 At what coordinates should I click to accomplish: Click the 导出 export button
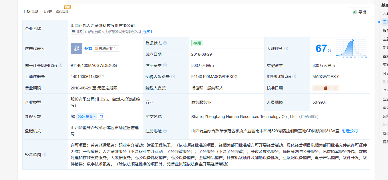(x=359, y=12)
